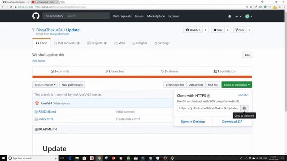Open the Insights tab
The image size is (287, 161).
tap(139, 43)
